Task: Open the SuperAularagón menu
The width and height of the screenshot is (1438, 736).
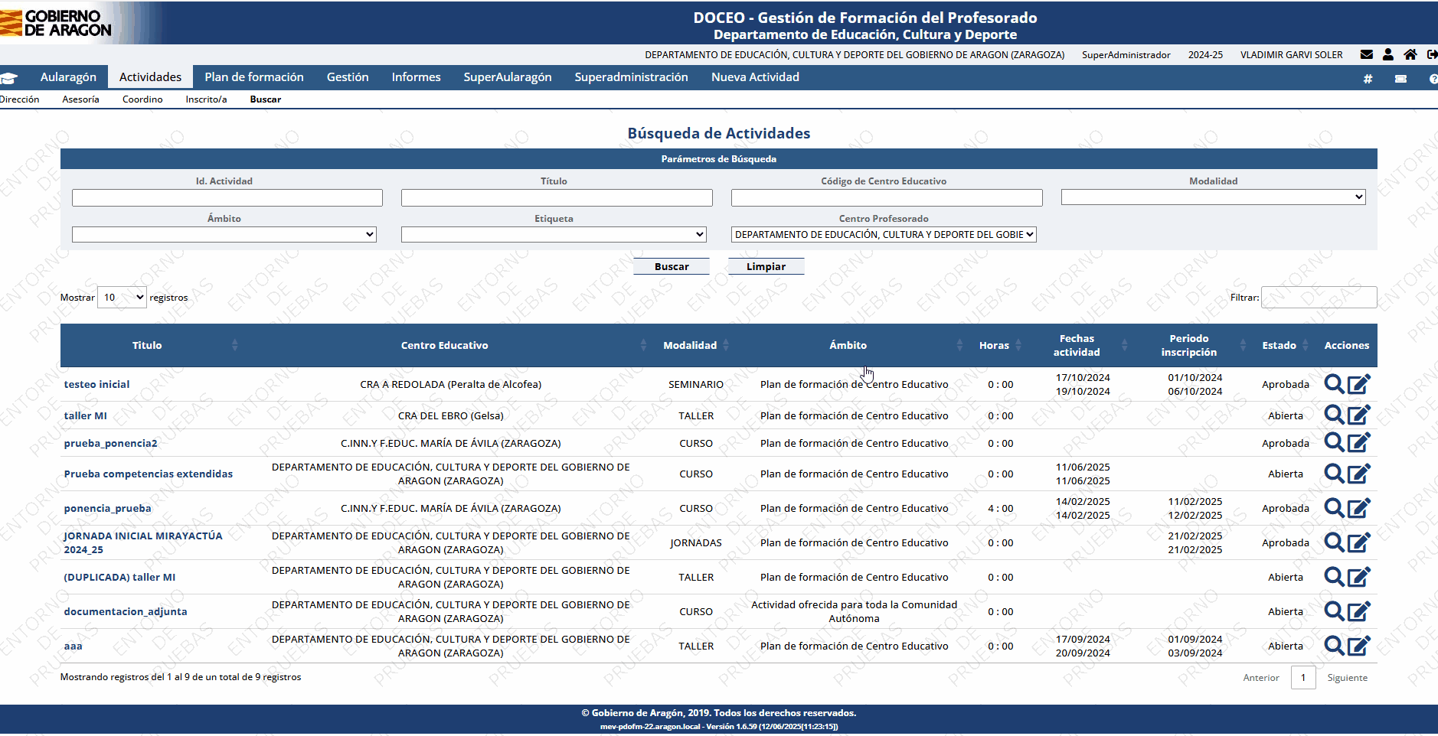Action: coord(508,77)
